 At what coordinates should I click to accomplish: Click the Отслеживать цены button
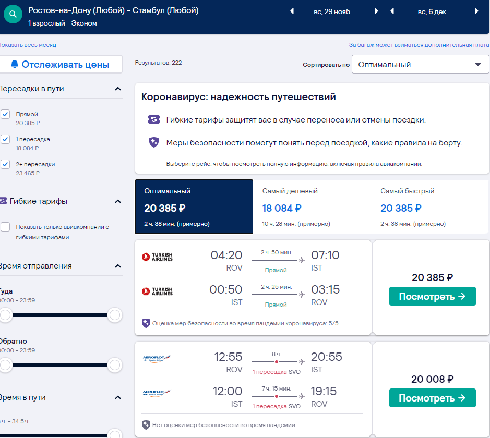[x=61, y=64]
